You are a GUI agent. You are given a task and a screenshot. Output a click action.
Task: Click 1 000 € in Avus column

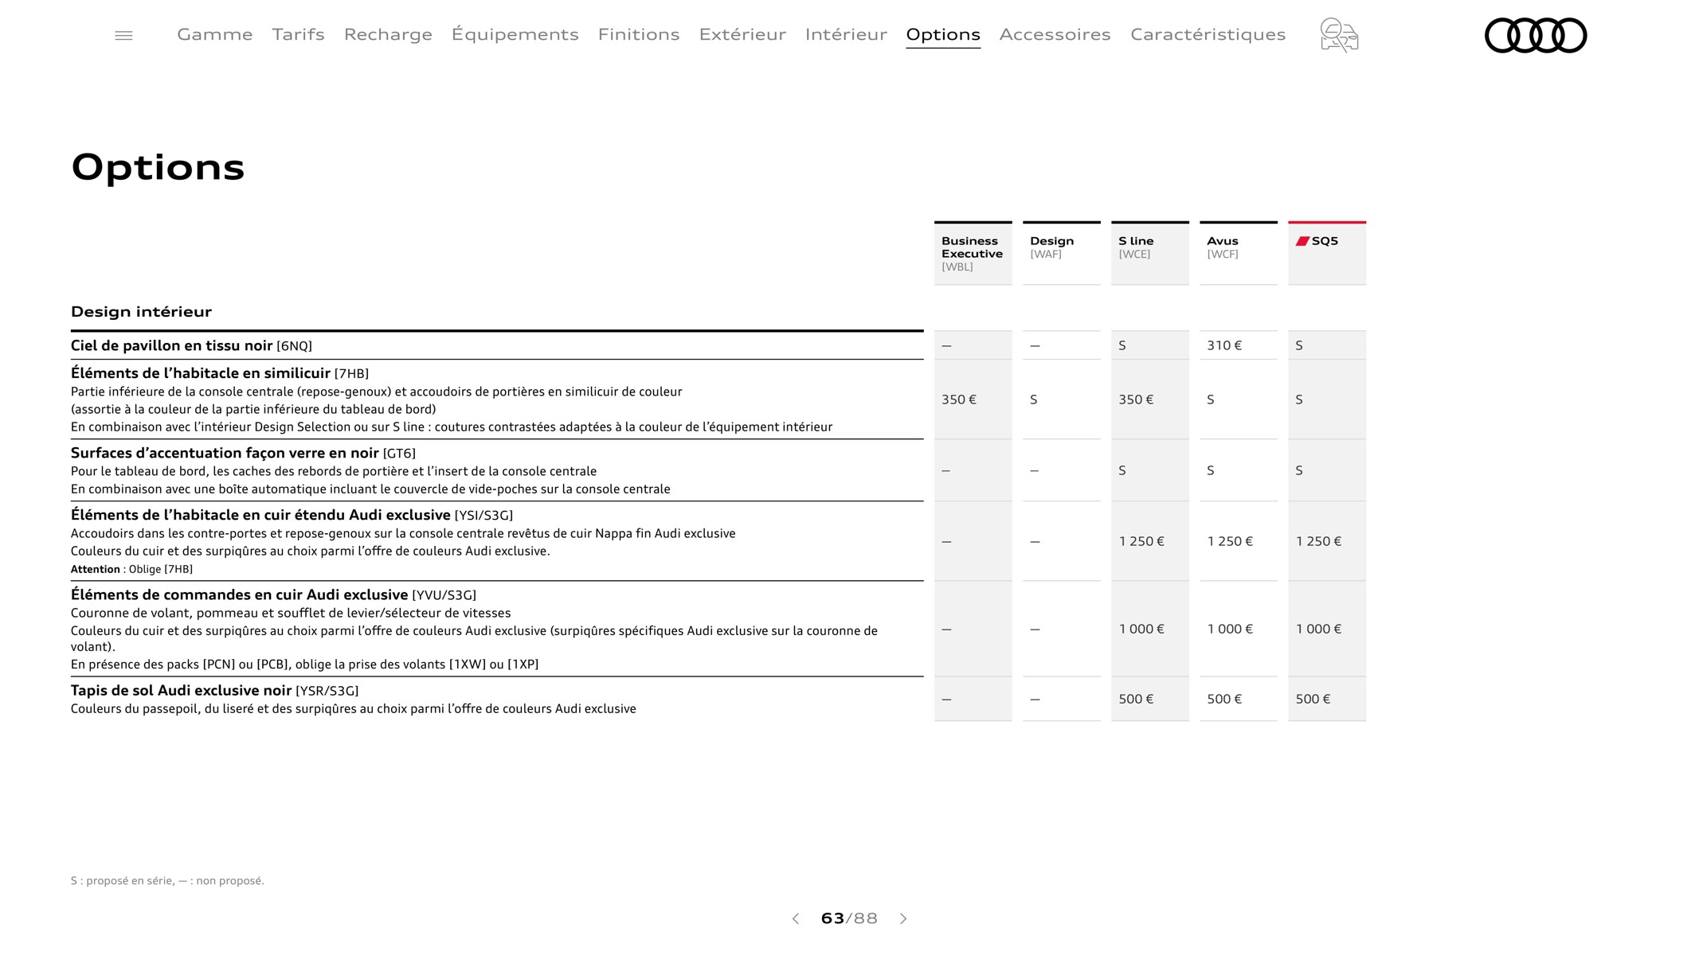pyautogui.click(x=1239, y=629)
